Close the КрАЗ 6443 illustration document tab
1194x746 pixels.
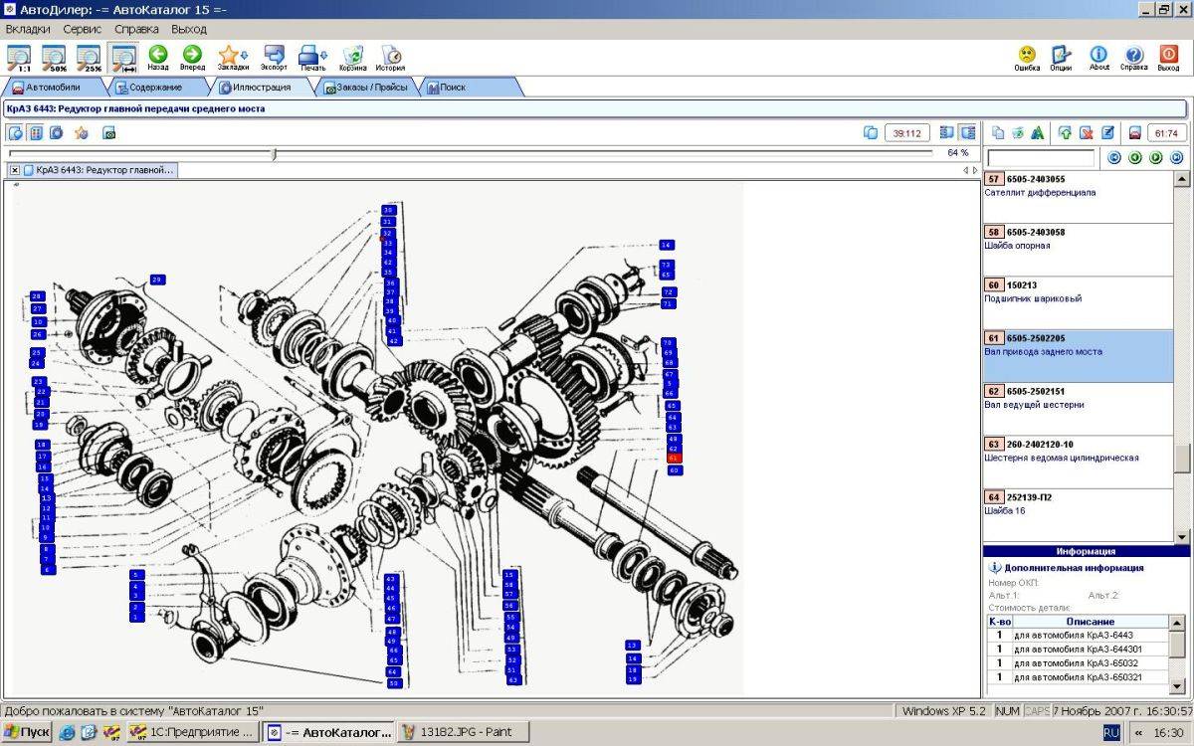coord(15,170)
